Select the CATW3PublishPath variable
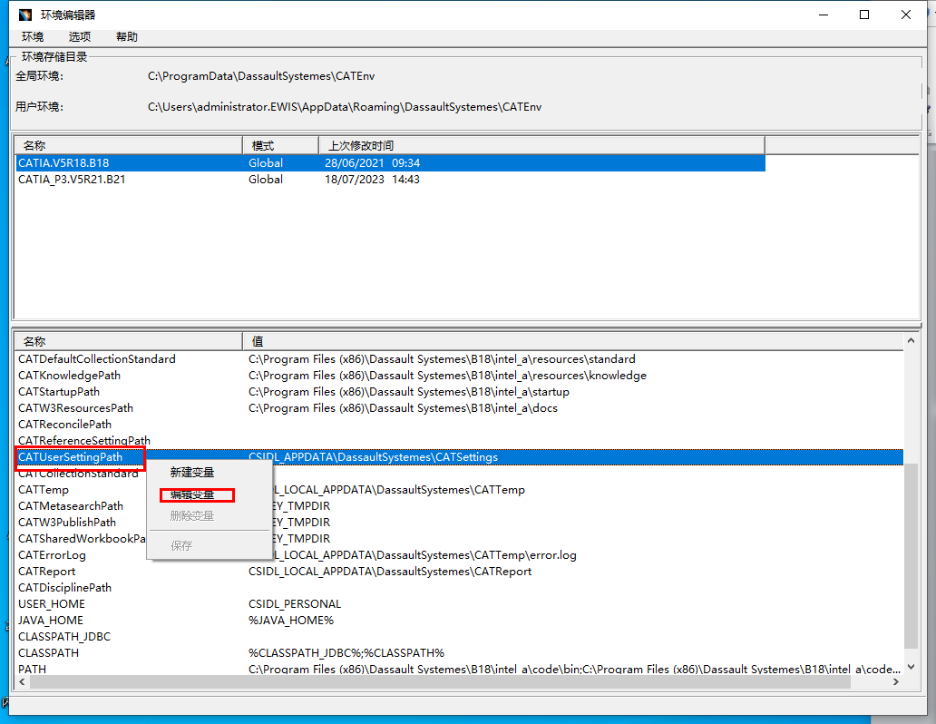This screenshot has width=936, height=724. 67,522
